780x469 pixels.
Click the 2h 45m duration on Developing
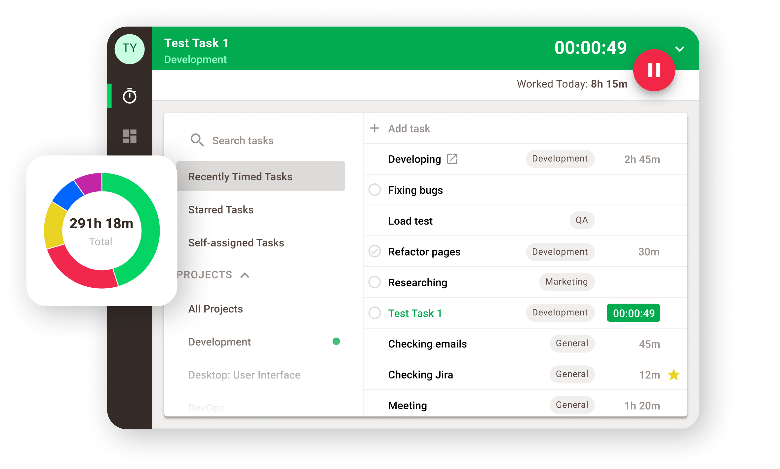coord(642,159)
